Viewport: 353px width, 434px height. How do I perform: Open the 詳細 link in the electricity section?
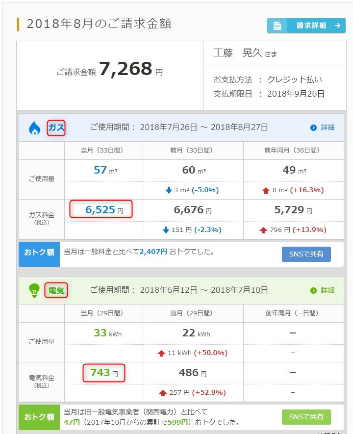328,290
